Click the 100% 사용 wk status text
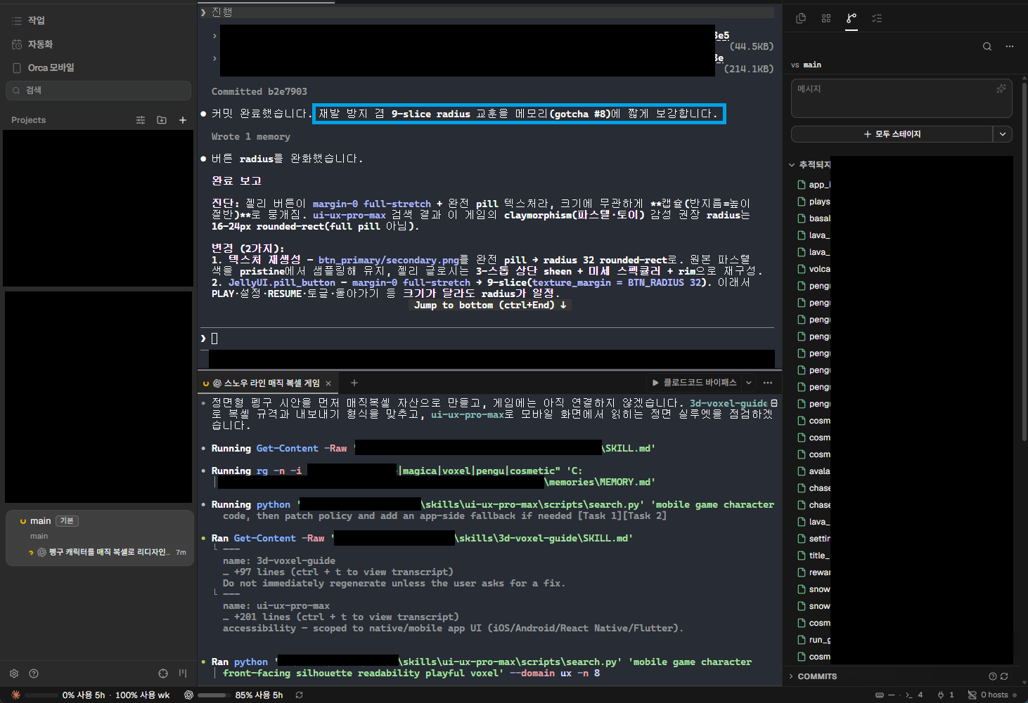Image resolution: width=1028 pixels, height=703 pixels. pos(143,695)
